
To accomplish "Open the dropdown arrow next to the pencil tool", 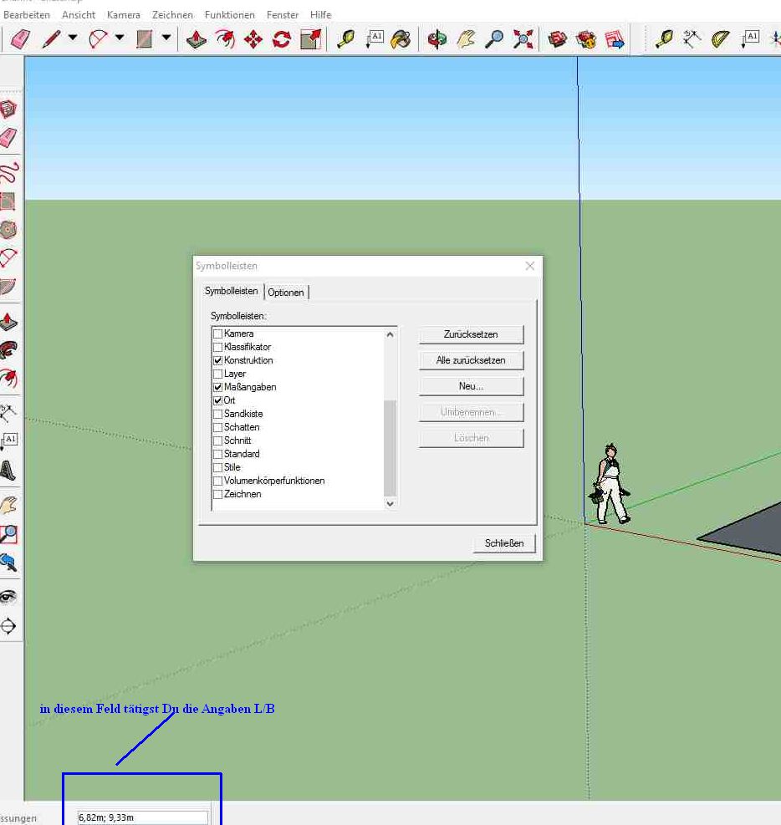I will [x=73, y=38].
